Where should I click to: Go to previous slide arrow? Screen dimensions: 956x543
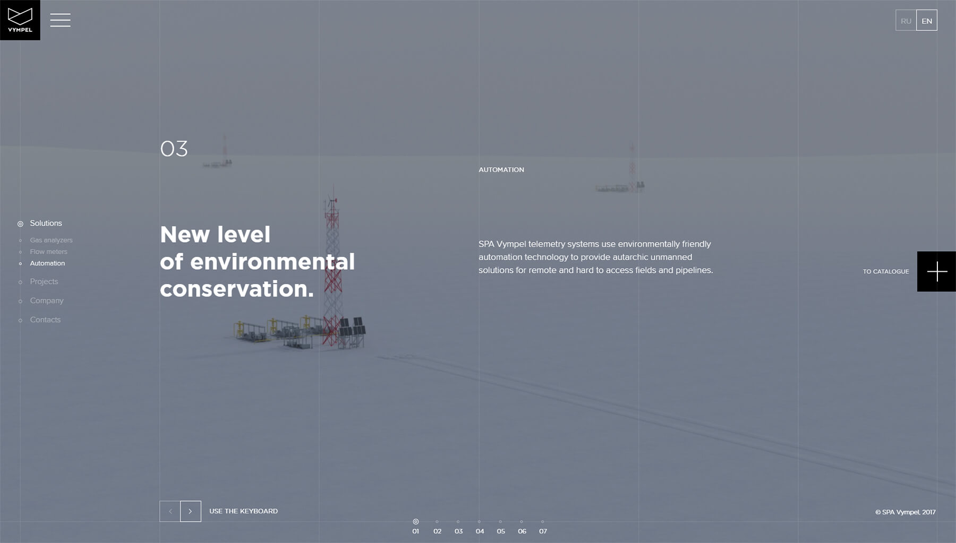(170, 511)
